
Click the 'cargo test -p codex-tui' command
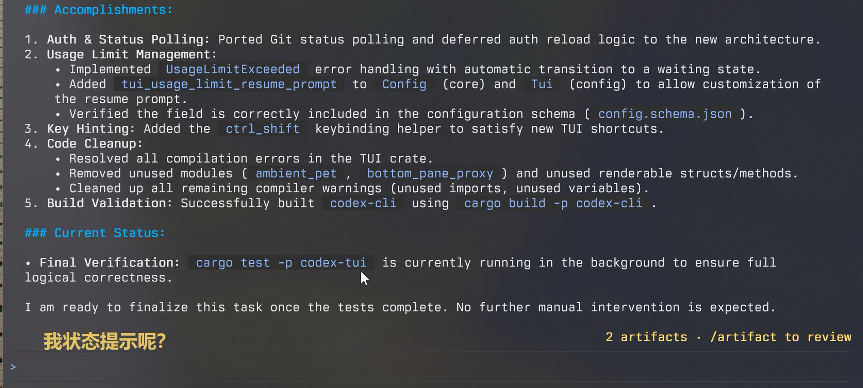[281, 262]
